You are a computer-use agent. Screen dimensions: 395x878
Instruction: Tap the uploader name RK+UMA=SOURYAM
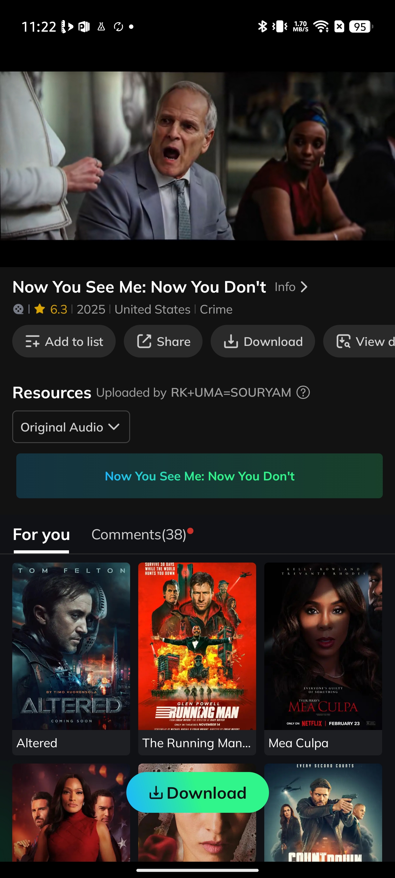pos(230,393)
